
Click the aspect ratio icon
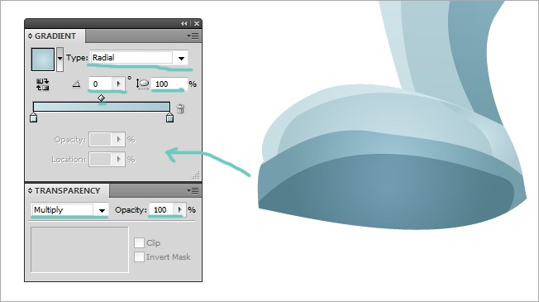click(142, 84)
